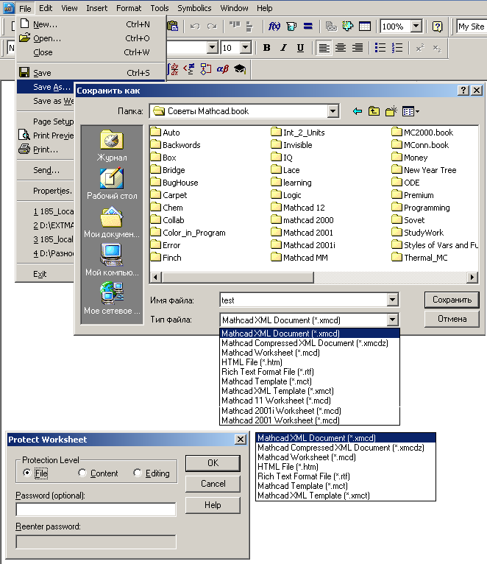Go back with the green arrow in the save dialog

pyautogui.click(x=358, y=111)
